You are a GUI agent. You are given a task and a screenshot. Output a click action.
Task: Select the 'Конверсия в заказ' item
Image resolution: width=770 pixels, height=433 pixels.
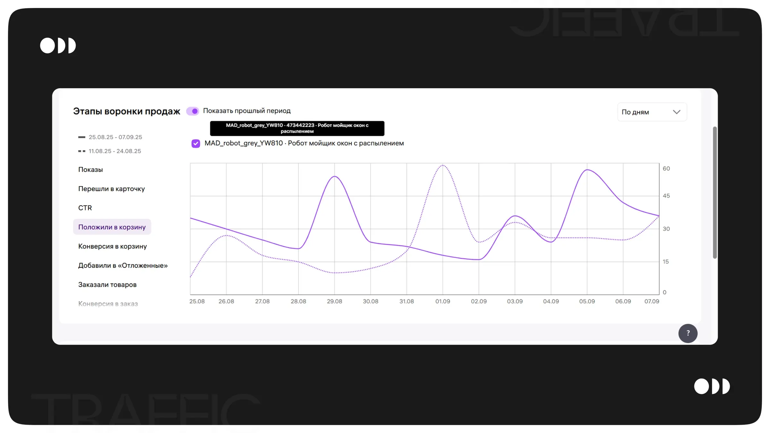(108, 304)
